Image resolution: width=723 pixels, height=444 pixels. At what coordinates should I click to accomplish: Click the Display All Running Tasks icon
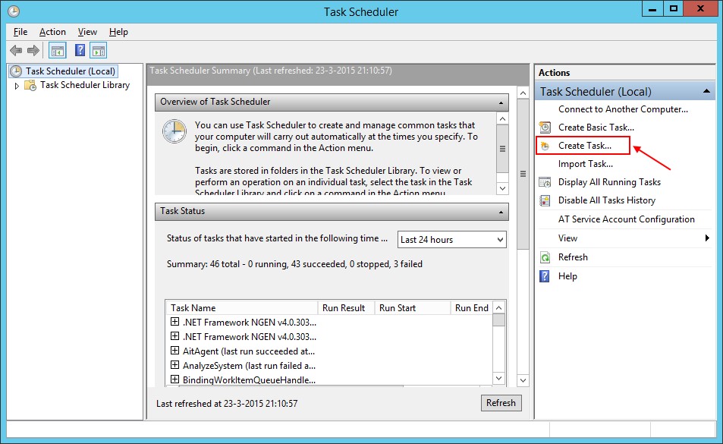[545, 182]
